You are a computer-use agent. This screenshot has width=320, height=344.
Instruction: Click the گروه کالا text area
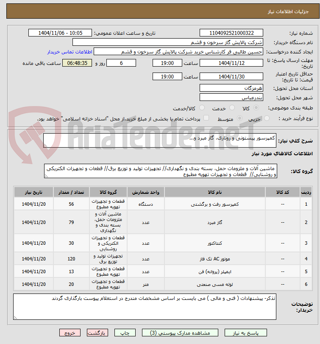point(161,171)
